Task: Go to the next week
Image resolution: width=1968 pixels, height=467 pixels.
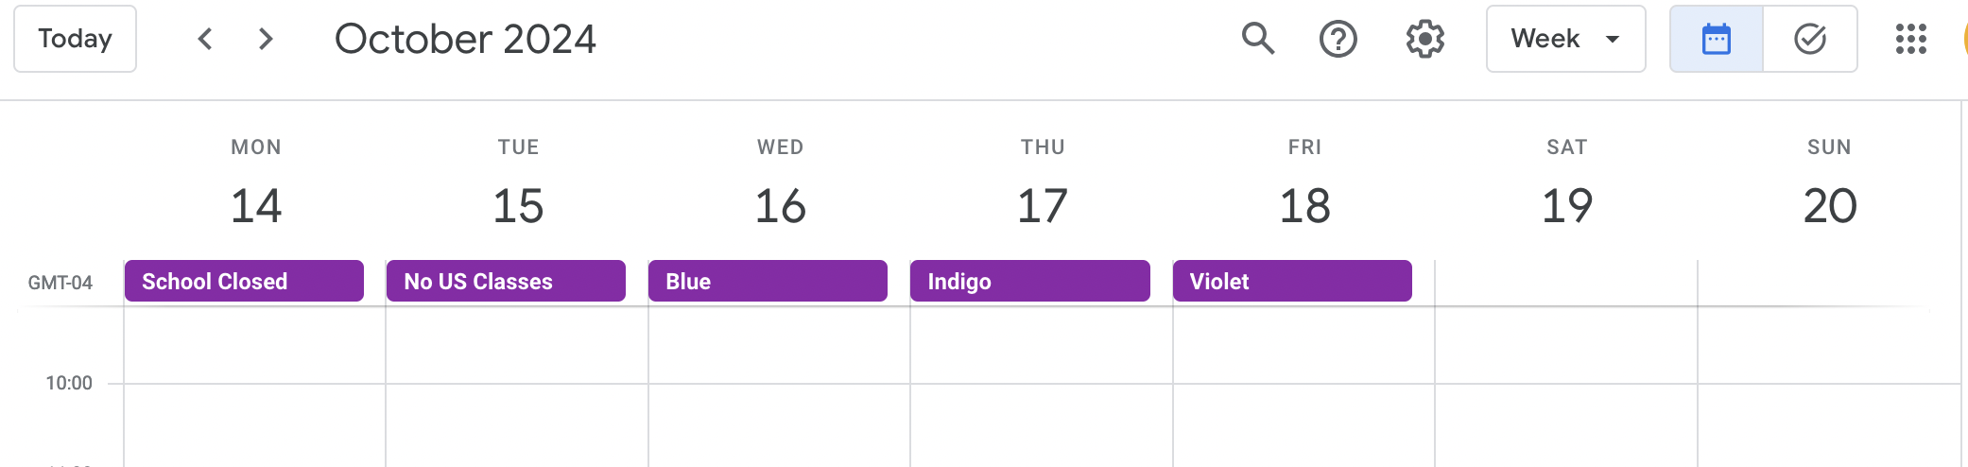Action: click(266, 39)
